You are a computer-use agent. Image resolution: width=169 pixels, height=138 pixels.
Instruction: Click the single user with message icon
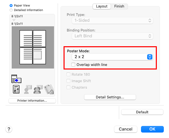tap(28, 89)
